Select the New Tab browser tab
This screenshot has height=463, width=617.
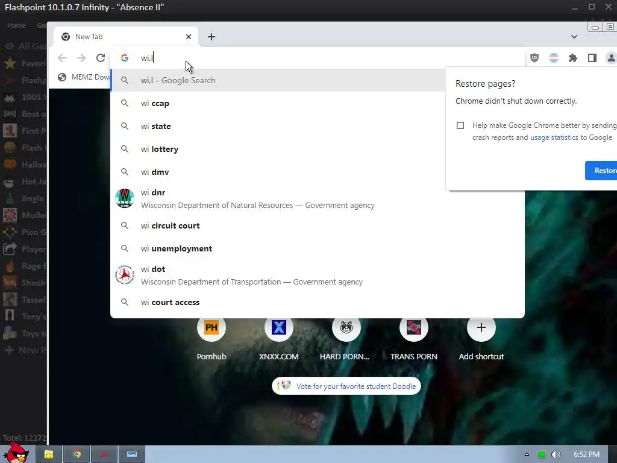coord(125,37)
